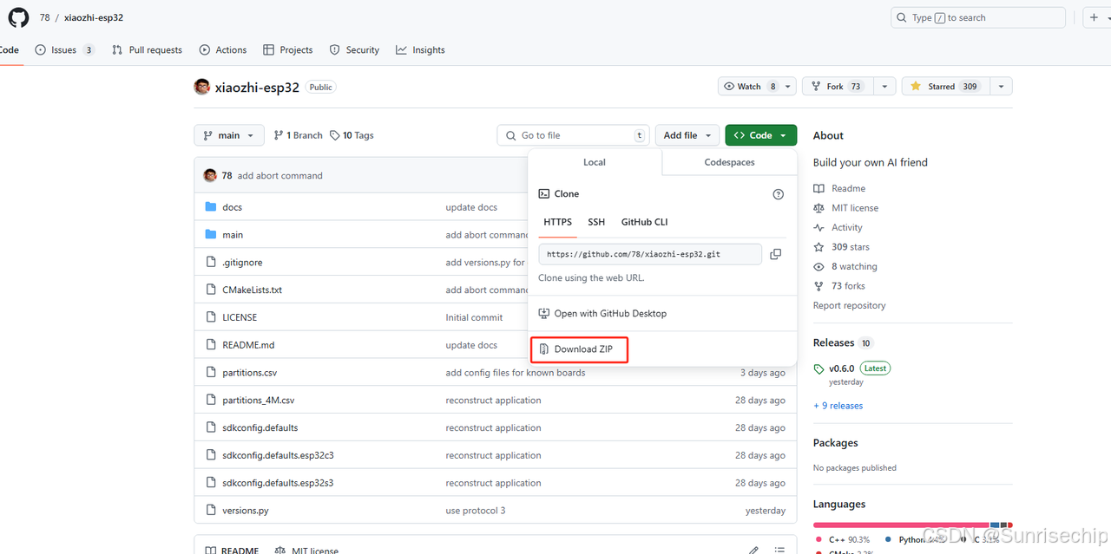Open the star lists dropdown caret
1111x554 pixels.
coord(1001,87)
